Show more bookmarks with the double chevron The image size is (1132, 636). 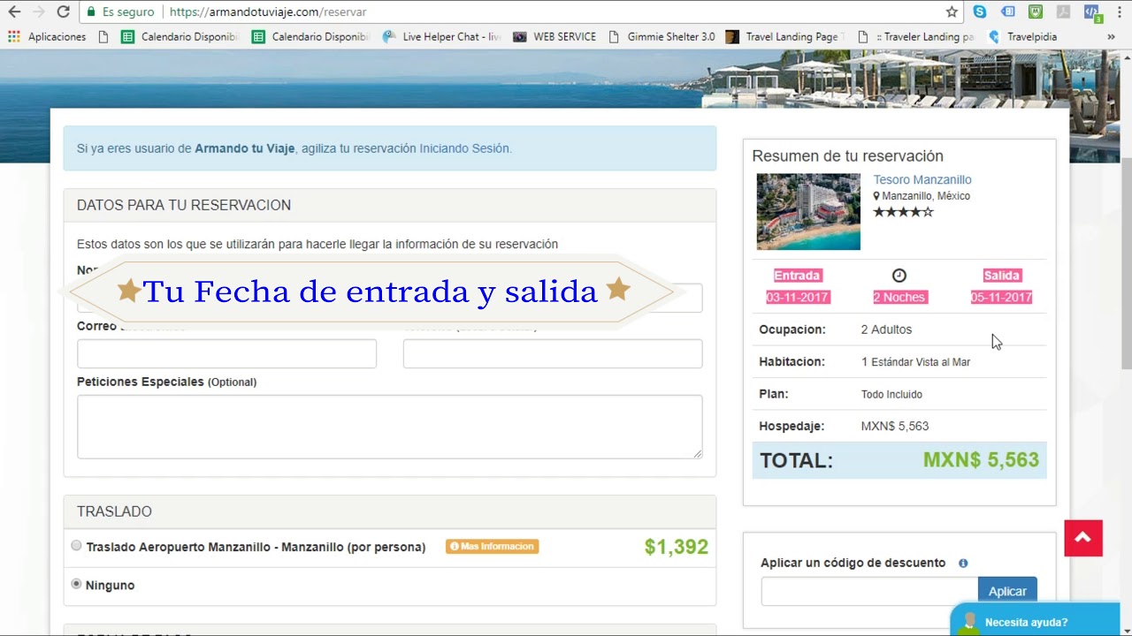point(1112,37)
